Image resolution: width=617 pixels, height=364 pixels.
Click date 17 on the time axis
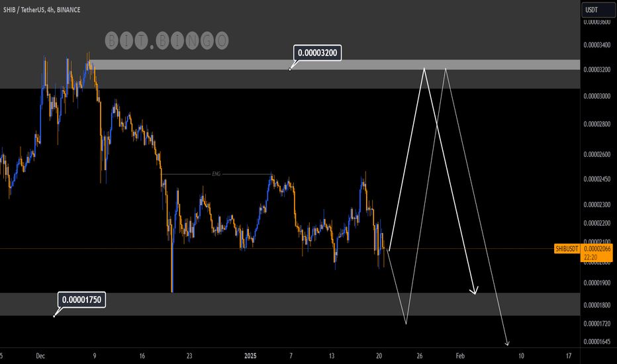(569, 356)
